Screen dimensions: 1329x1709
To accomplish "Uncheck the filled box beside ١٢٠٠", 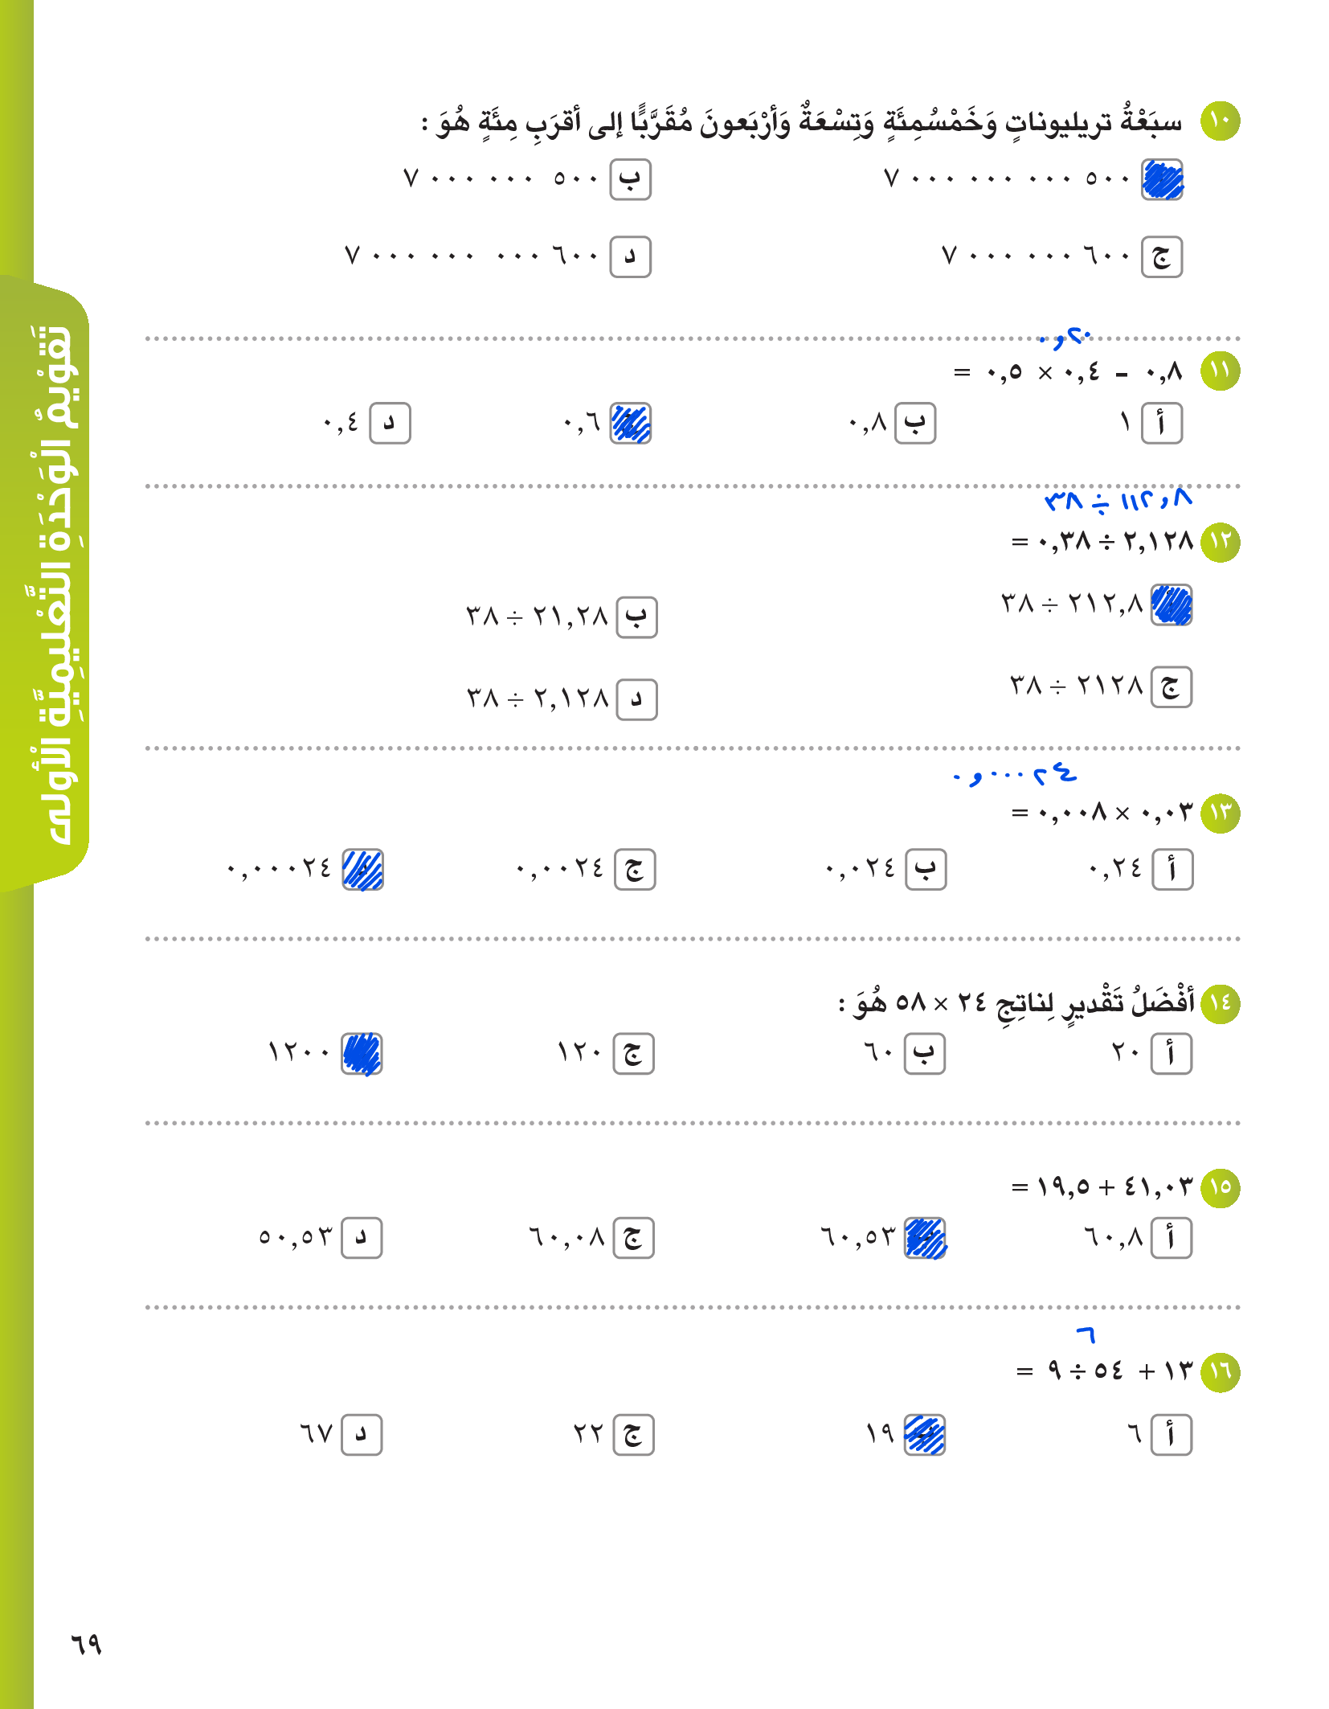I will (x=362, y=1054).
